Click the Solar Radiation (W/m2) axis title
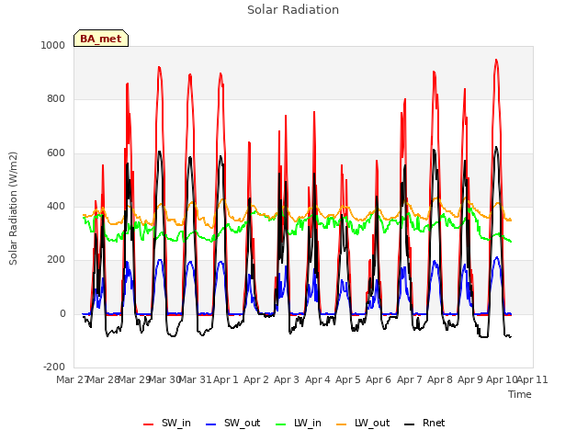Viewport: 588px width, 441px height. (13, 209)
